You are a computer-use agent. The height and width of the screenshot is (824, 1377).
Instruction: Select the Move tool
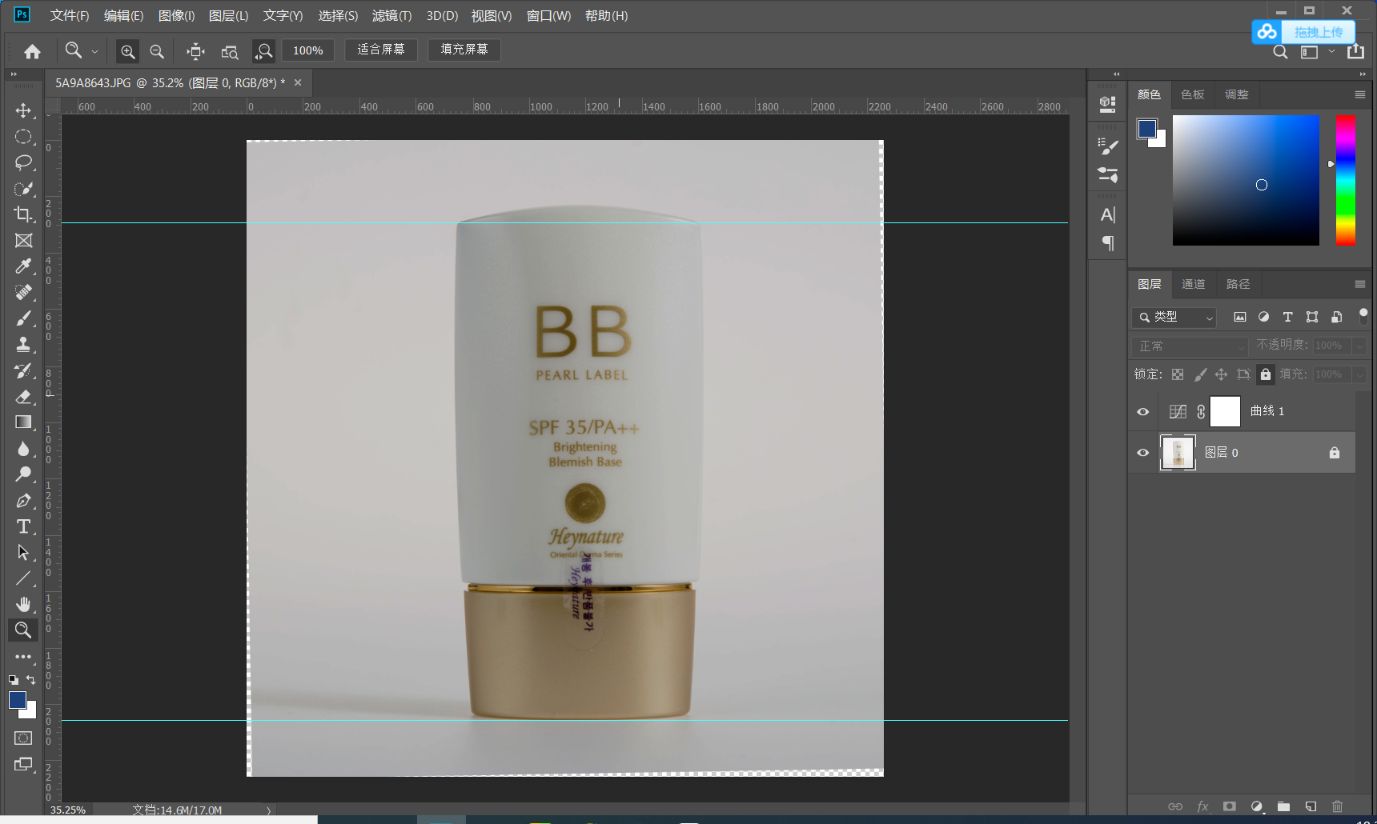click(x=23, y=110)
